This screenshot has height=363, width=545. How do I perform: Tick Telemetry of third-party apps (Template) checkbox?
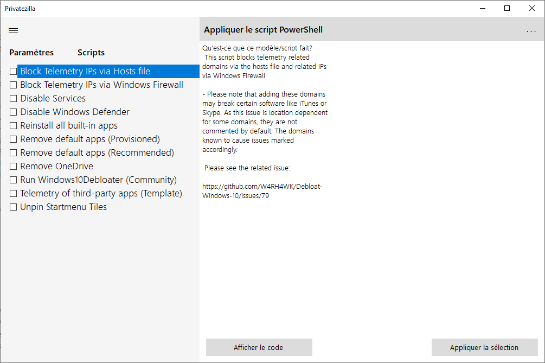[x=13, y=193]
